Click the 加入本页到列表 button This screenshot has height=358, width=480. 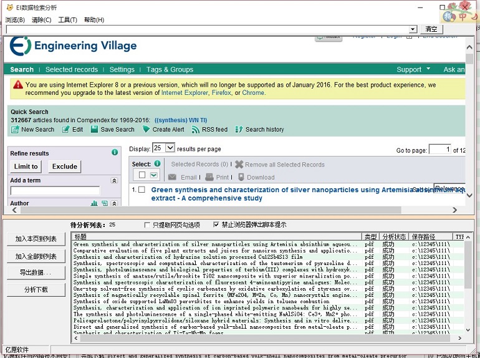pos(36,239)
